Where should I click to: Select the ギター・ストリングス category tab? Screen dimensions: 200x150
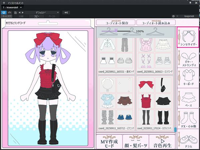pyautogui.click(x=188, y=58)
